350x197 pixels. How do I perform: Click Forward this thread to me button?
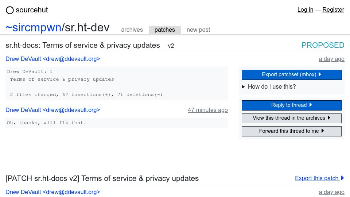point(292,131)
